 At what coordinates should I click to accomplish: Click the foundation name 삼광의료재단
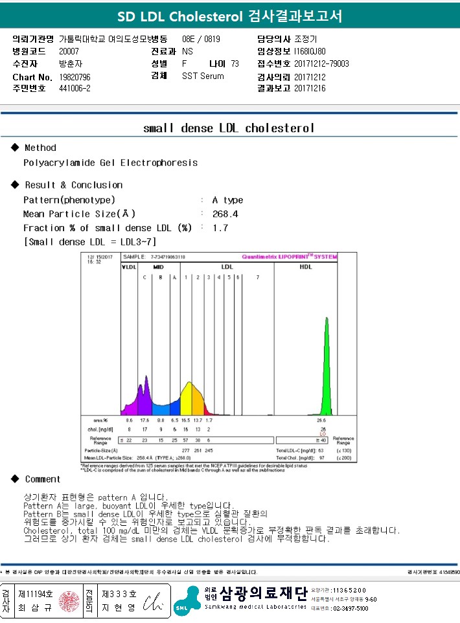(264, 593)
